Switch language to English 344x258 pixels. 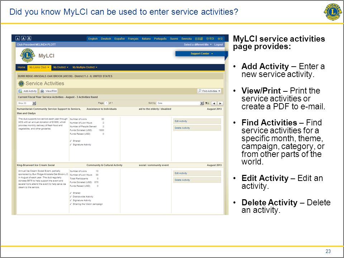93,39
